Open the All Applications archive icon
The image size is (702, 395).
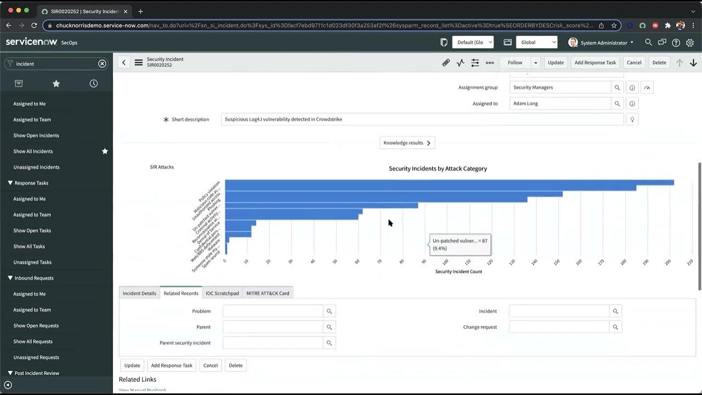[x=19, y=83]
